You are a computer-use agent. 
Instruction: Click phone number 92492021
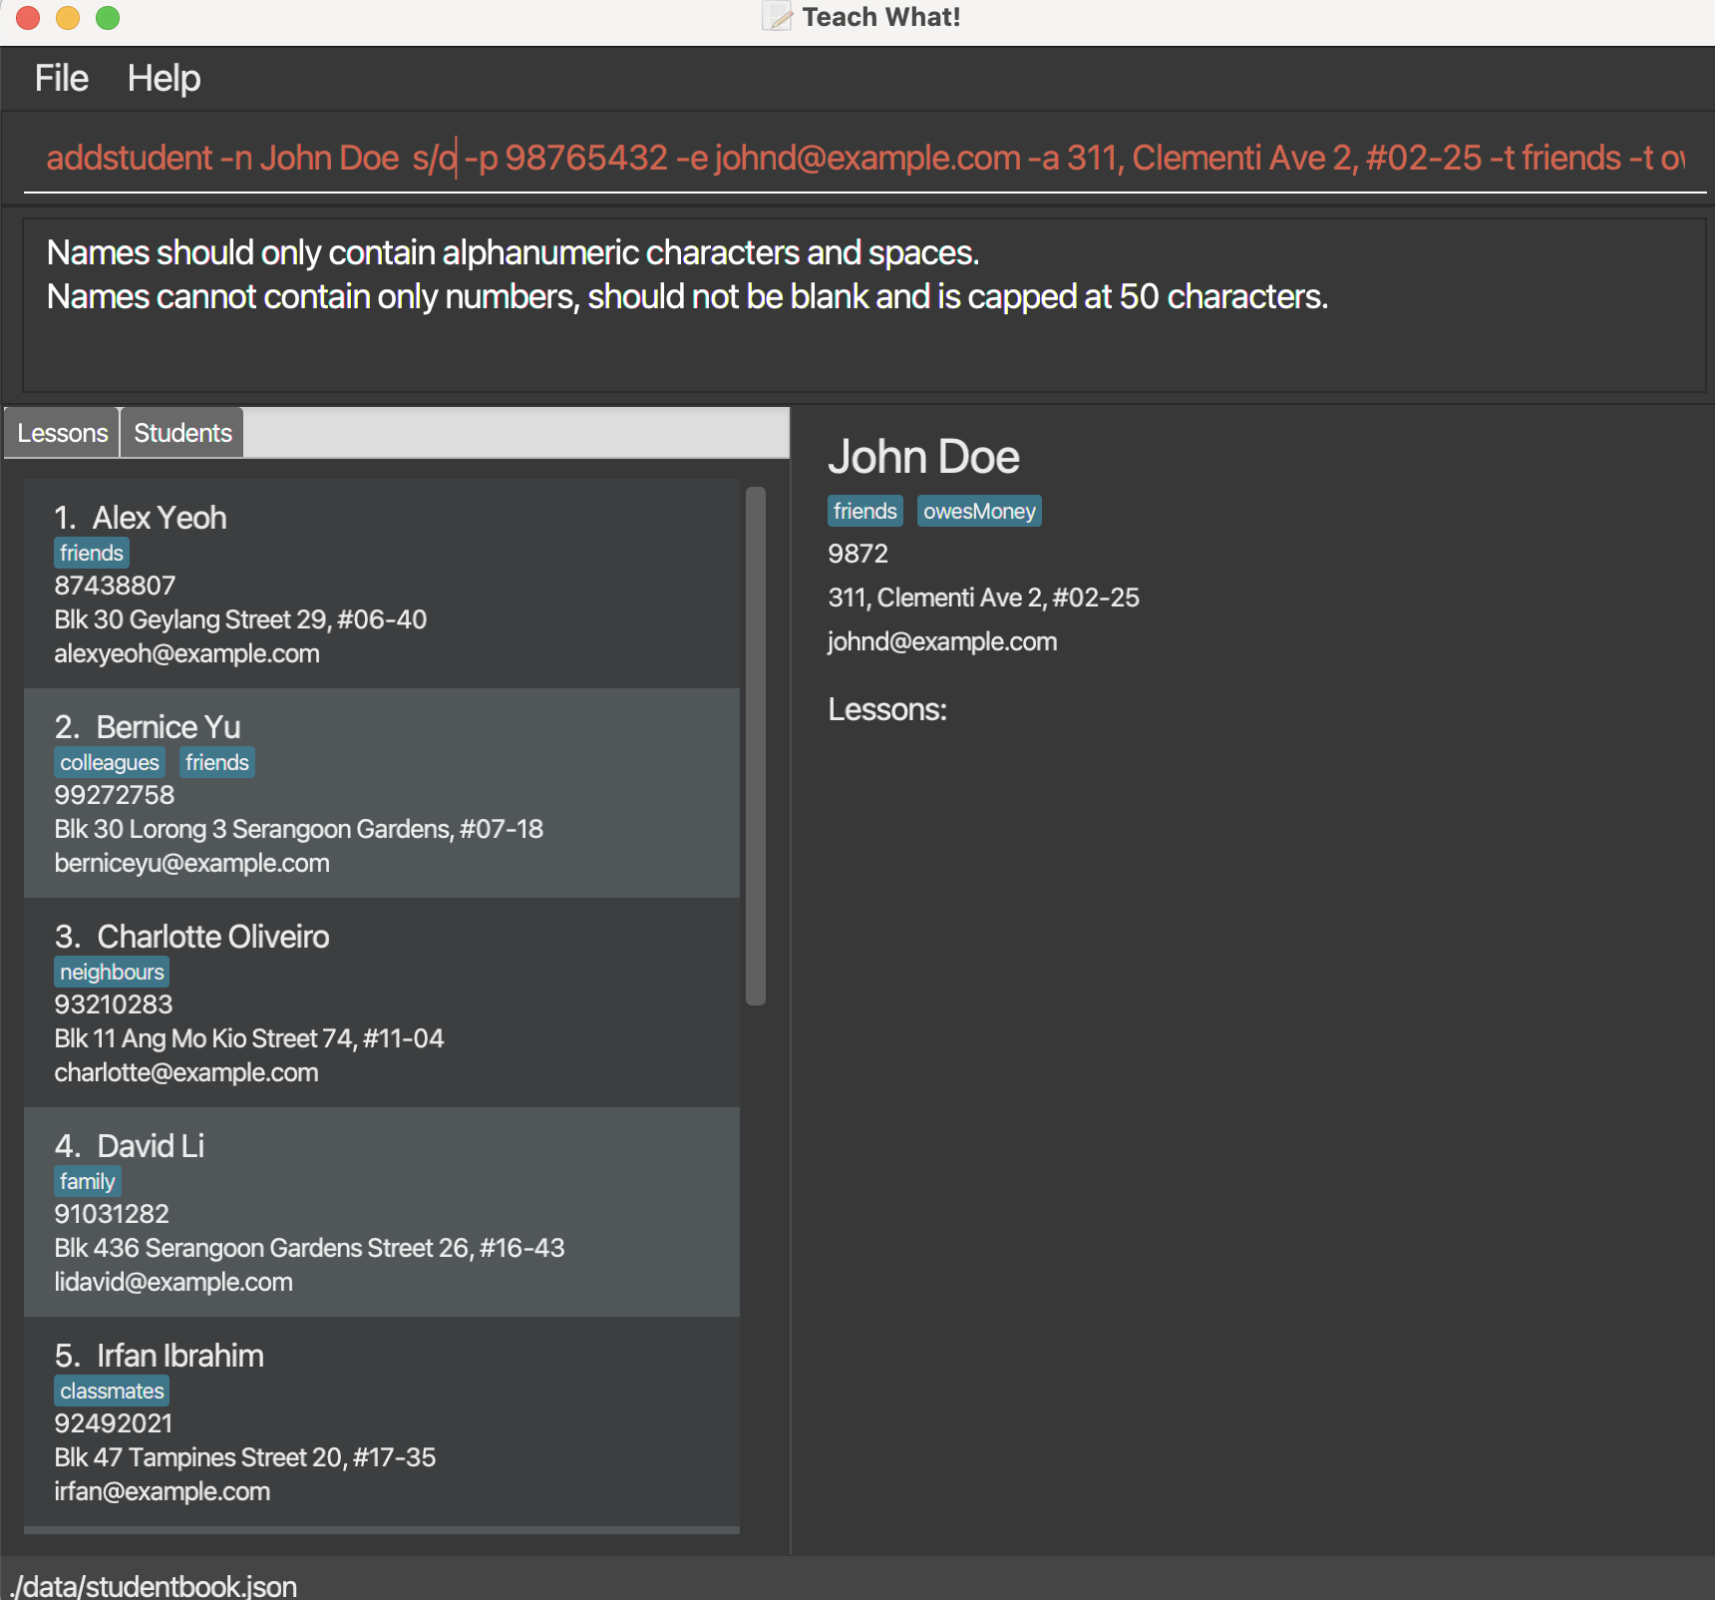114,1423
